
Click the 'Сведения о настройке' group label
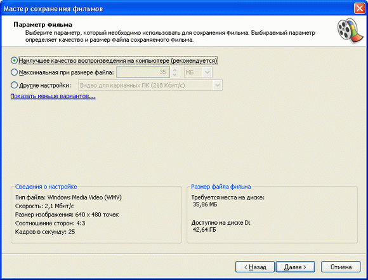tap(46, 187)
